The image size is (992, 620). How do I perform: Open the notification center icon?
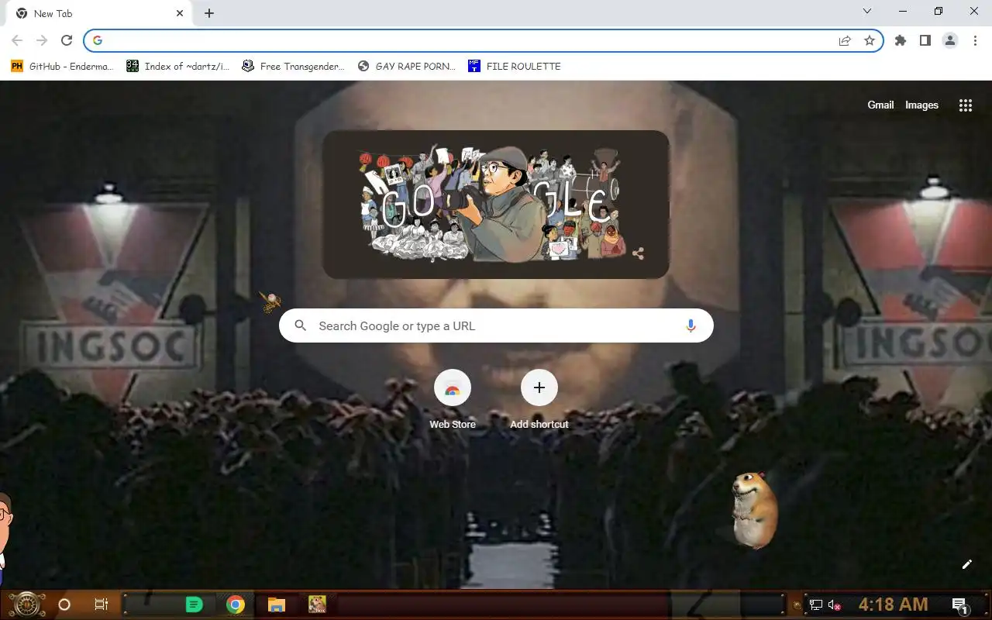click(x=959, y=605)
